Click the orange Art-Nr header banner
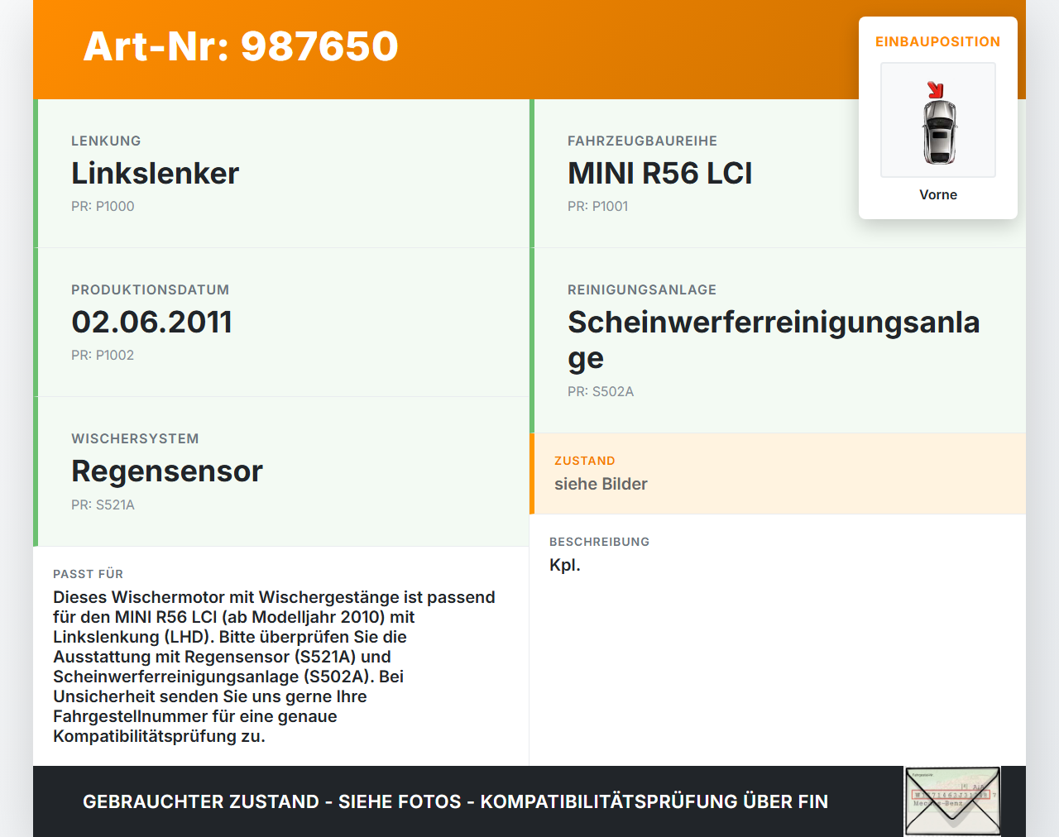This screenshot has height=837, width=1059. pos(240,48)
